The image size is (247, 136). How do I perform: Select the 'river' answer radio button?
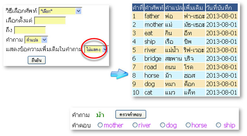(x=135, y=125)
